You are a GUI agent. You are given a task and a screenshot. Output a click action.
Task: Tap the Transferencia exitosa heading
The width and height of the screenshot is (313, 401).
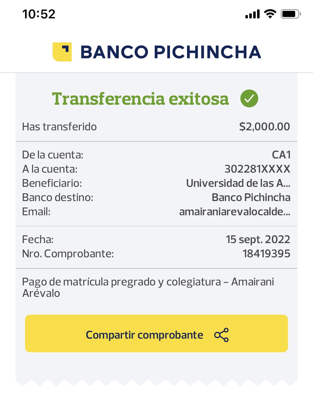[x=141, y=99]
